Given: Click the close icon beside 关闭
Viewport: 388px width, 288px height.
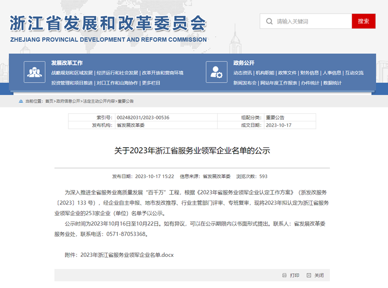Looking at the screenshot, I should [x=308, y=275].
